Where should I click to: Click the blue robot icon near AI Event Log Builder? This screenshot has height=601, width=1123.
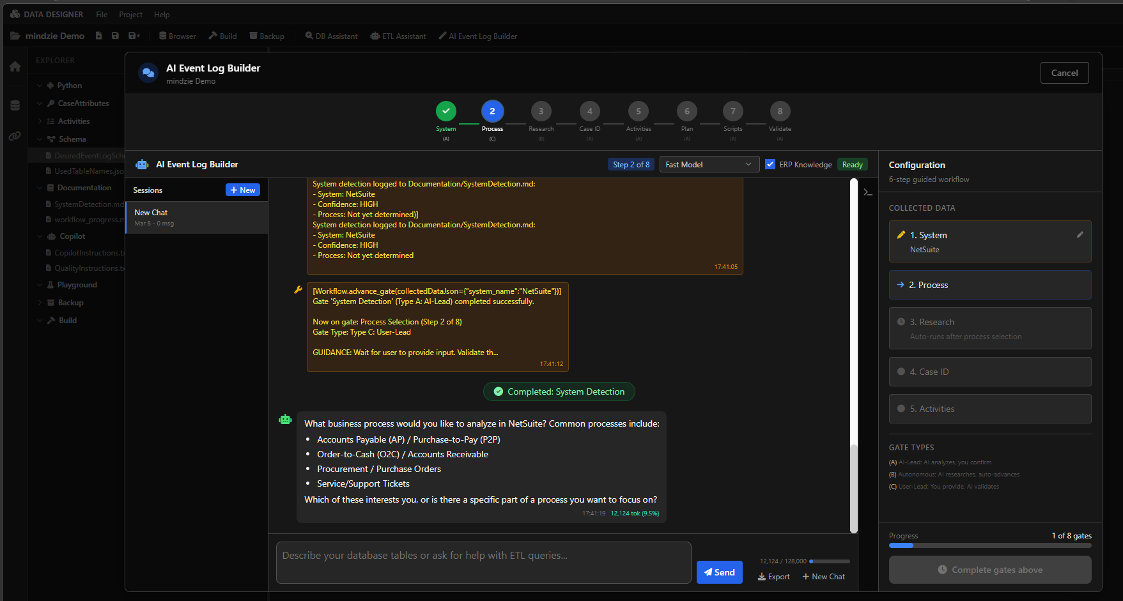[x=142, y=165]
